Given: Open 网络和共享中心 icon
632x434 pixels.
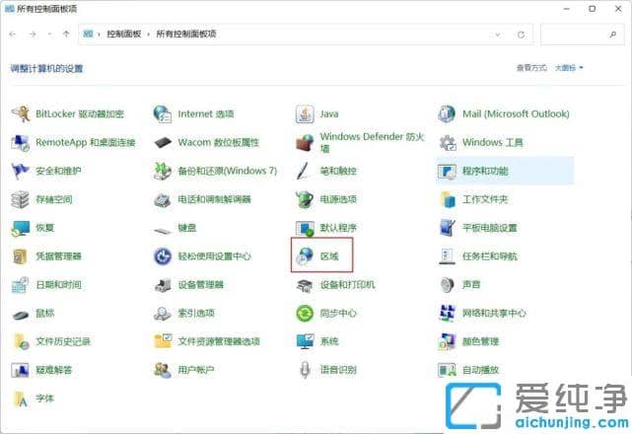Looking at the screenshot, I should point(447,314).
